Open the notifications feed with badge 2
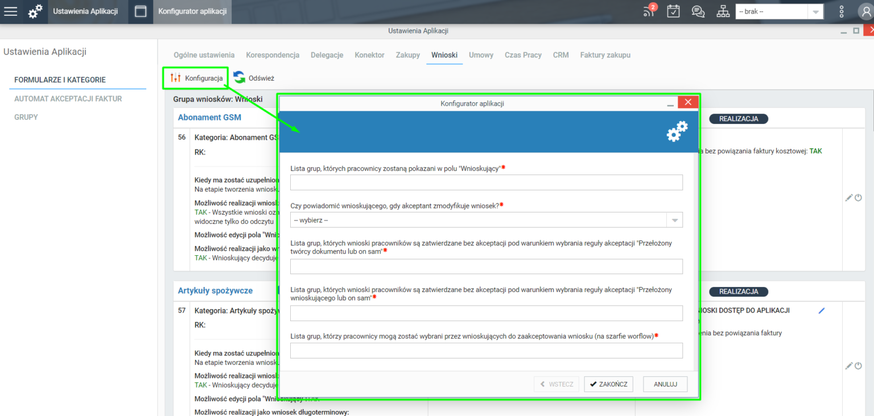Image resolution: width=874 pixels, height=416 pixels. (x=649, y=11)
